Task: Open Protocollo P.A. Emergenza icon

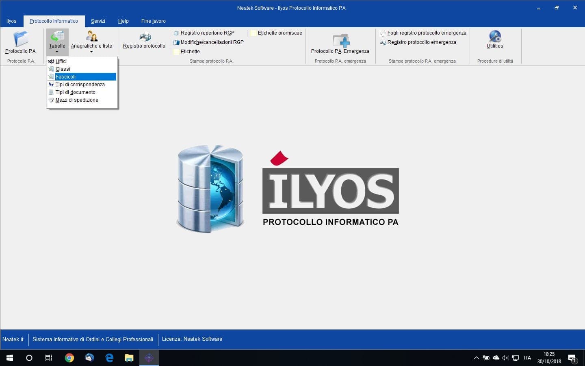Action: 340,40
